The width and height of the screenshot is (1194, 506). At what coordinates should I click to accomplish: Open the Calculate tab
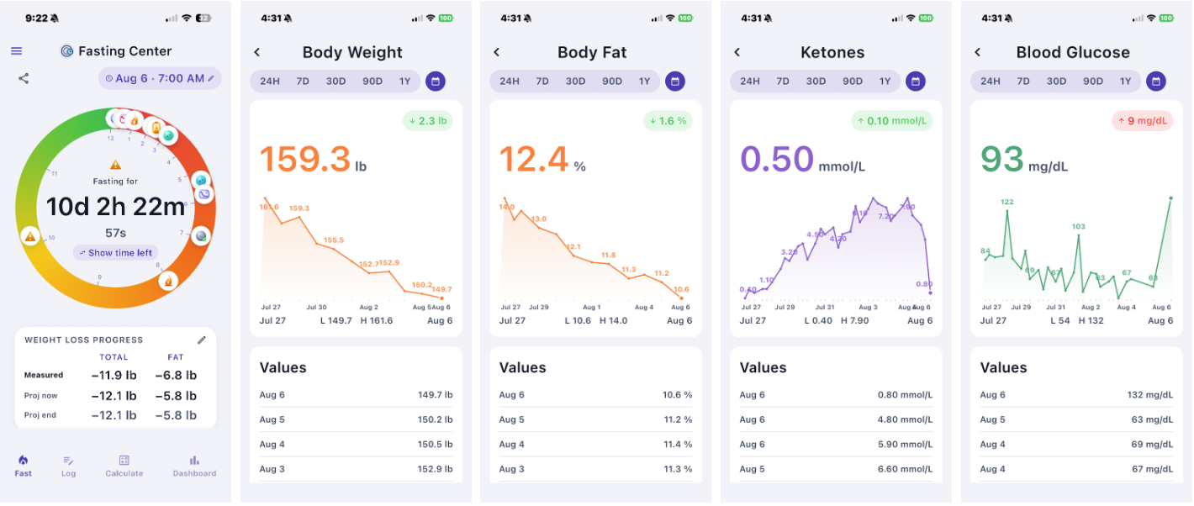tap(124, 466)
